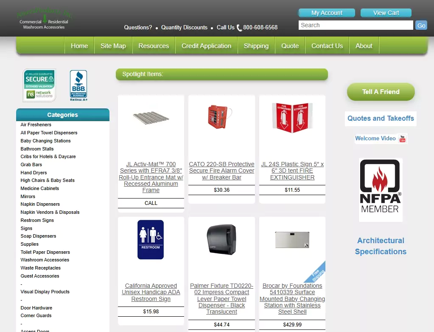Select the Cribs for Hotels & Daycare category
This screenshot has height=332, width=434.
(48, 156)
